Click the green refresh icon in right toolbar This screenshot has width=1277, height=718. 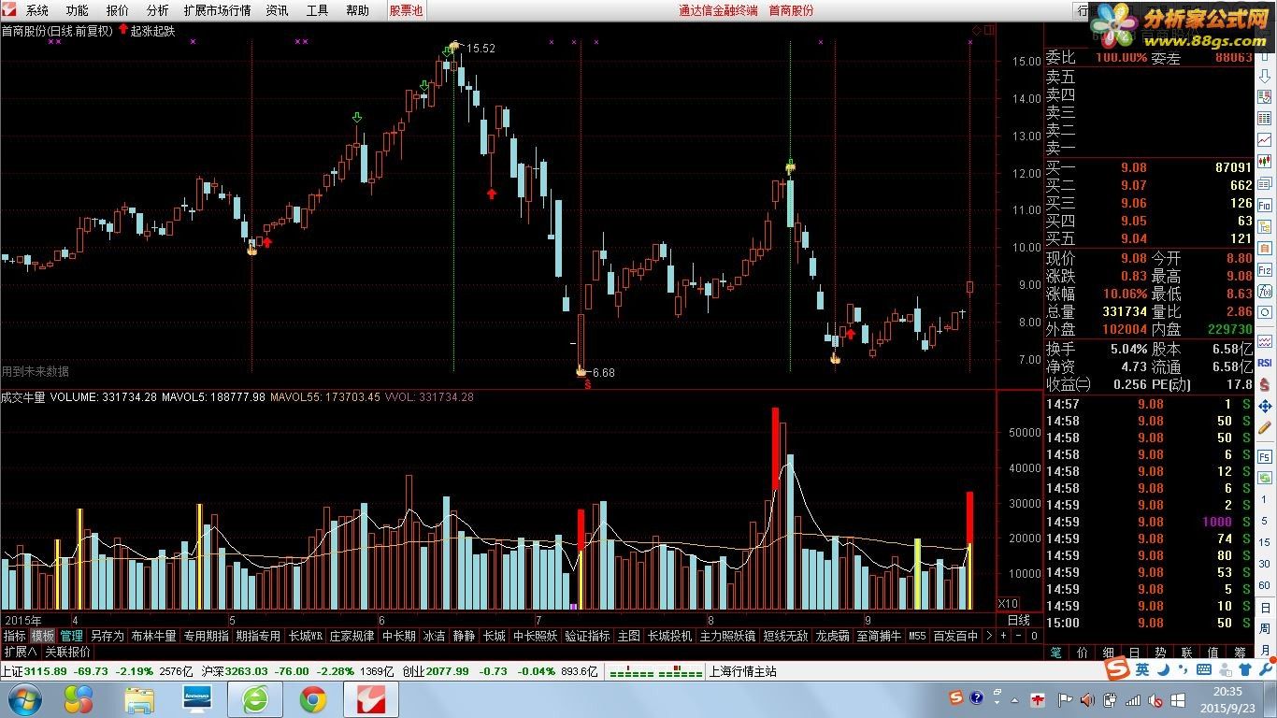pyautogui.click(x=1265, y=478)
